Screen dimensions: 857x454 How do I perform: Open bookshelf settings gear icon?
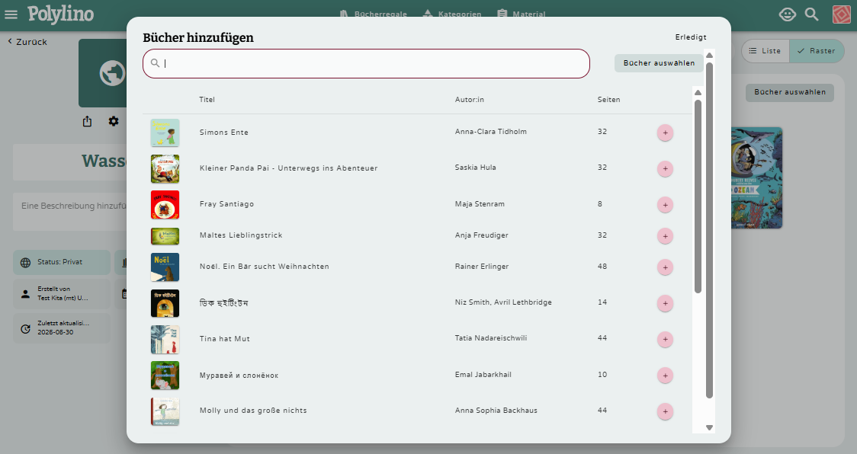(x=114, y=121)
